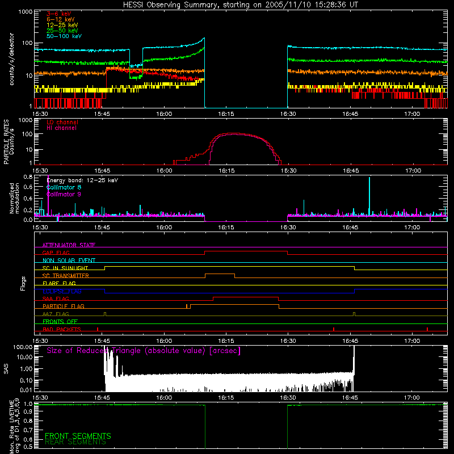The image size is (454, 454).
Task: Click the HESSI Observing Summary title
Action: tap(240, 5)
